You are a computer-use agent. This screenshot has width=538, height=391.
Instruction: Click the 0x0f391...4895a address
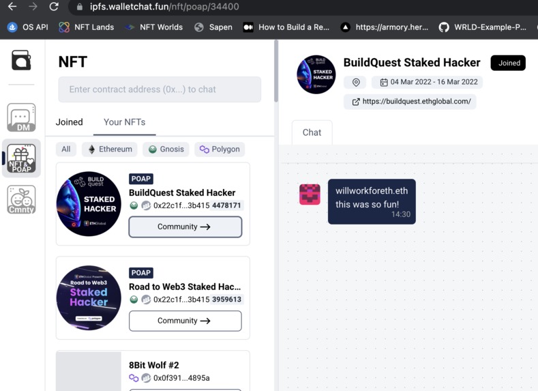(181, 378)
